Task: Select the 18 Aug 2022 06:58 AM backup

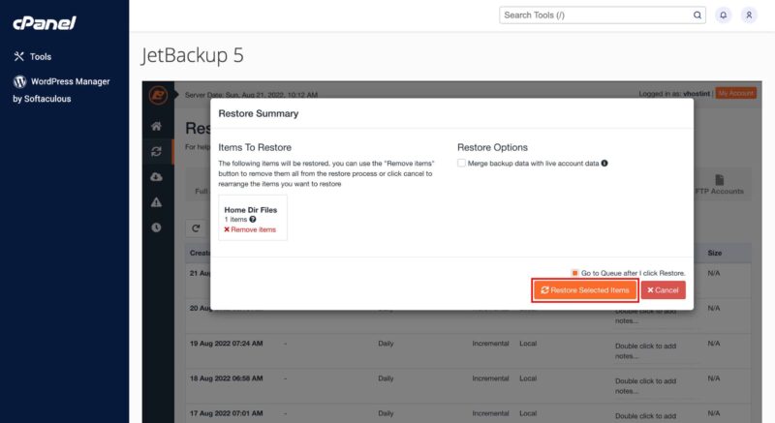Action: (227, 378)
